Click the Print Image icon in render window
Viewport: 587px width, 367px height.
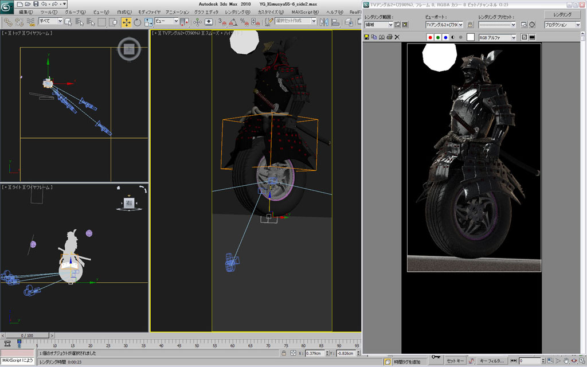coord(389,37)
